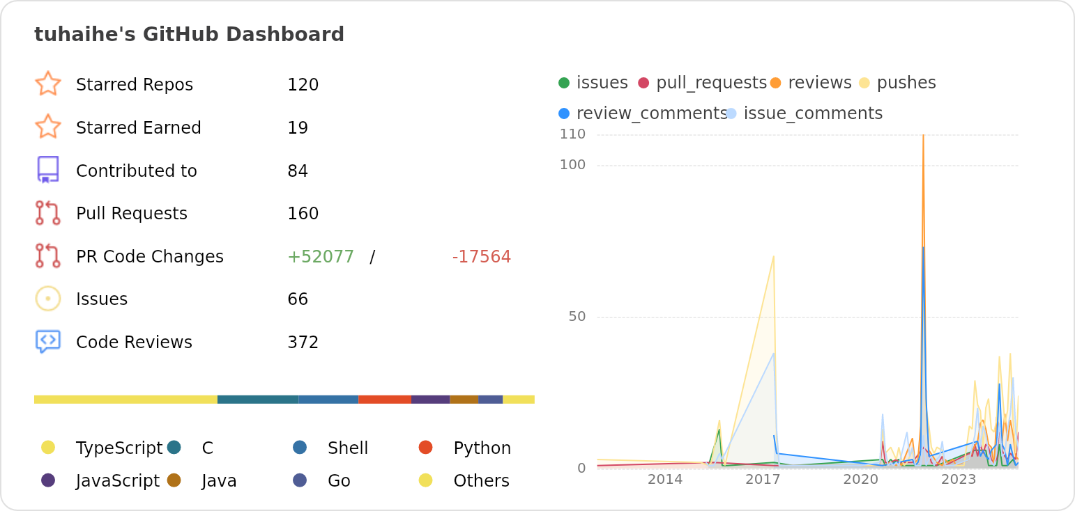Screen dimensions: 1075x511
Task: Click the Pull Requests branch icon
Action: click(48, 213)
